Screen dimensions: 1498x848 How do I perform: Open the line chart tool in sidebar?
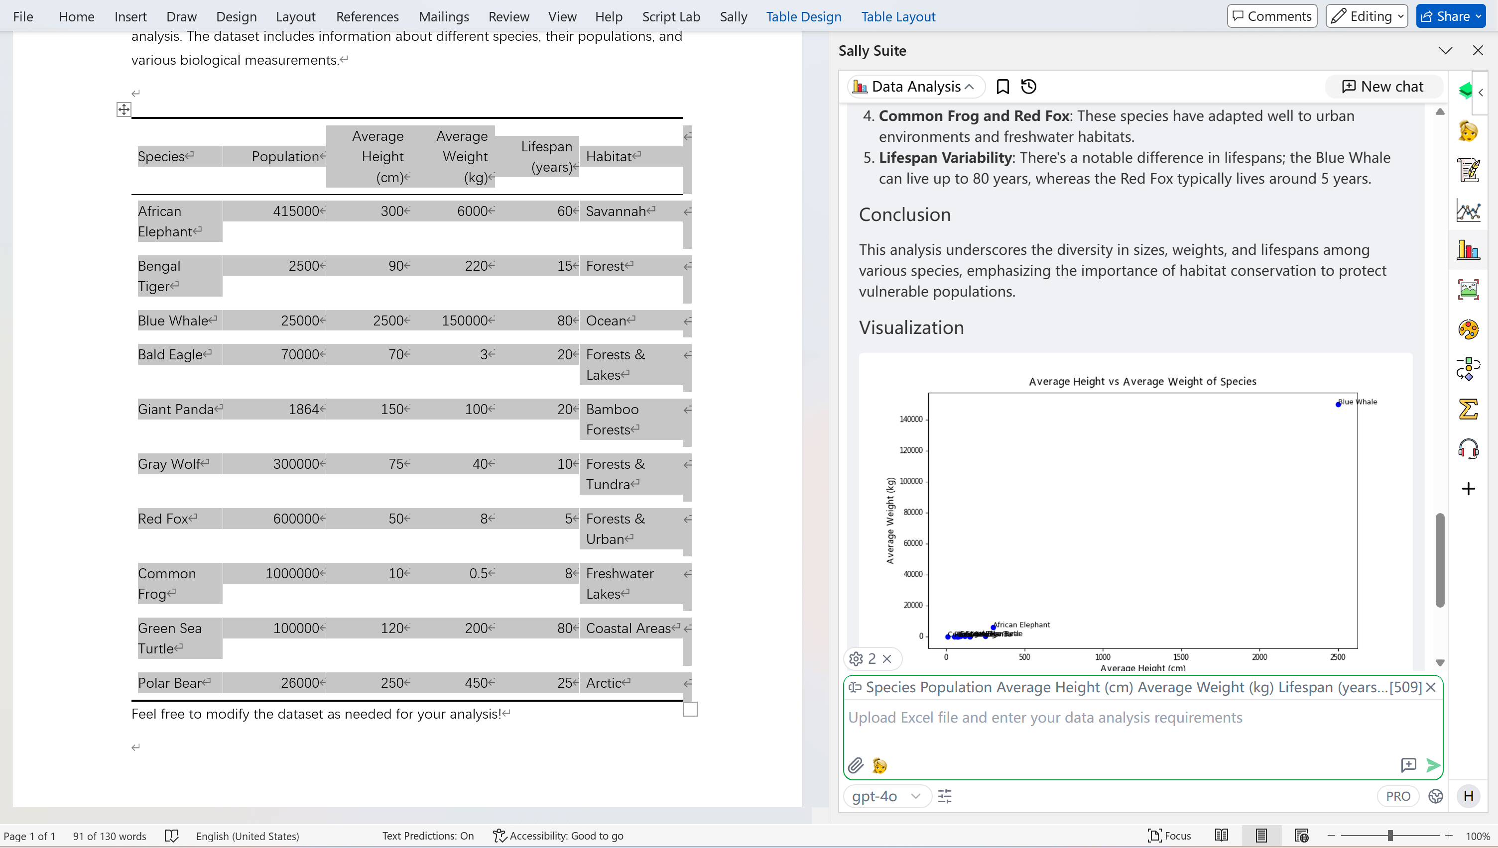click(1468, 210)
